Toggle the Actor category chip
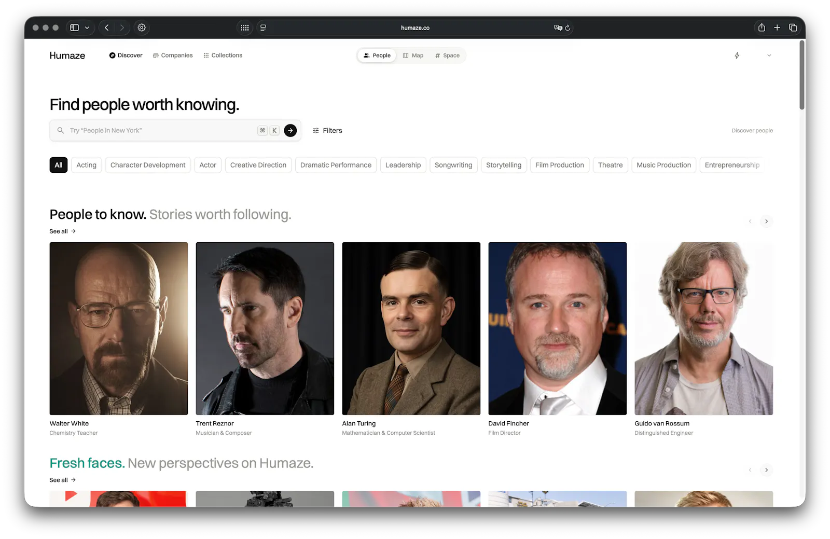830x539 pixels. click(208, 165)
